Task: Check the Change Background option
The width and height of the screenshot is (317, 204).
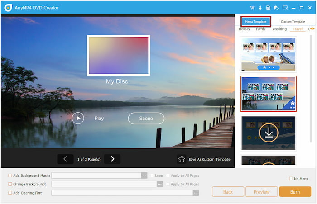Action: pos(10,184)
